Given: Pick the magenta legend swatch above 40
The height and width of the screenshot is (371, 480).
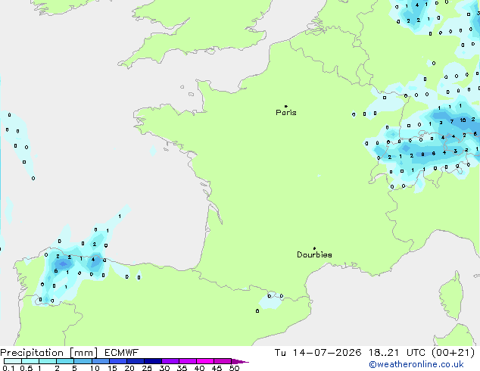Looking at the screenshot, I should click(205, 361).
